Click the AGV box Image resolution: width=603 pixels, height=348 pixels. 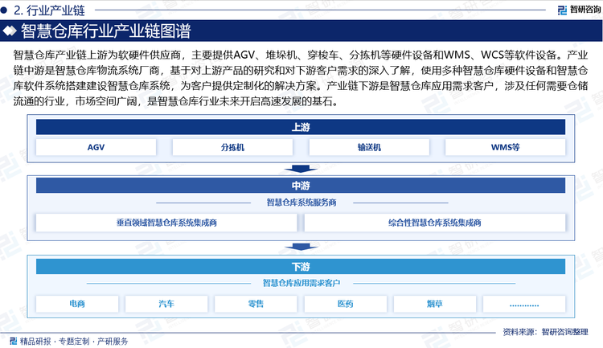[x=96, y=147]
